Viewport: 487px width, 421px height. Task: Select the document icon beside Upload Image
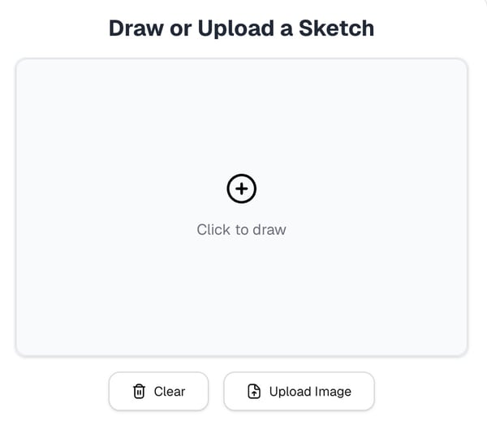click(254, 392)
